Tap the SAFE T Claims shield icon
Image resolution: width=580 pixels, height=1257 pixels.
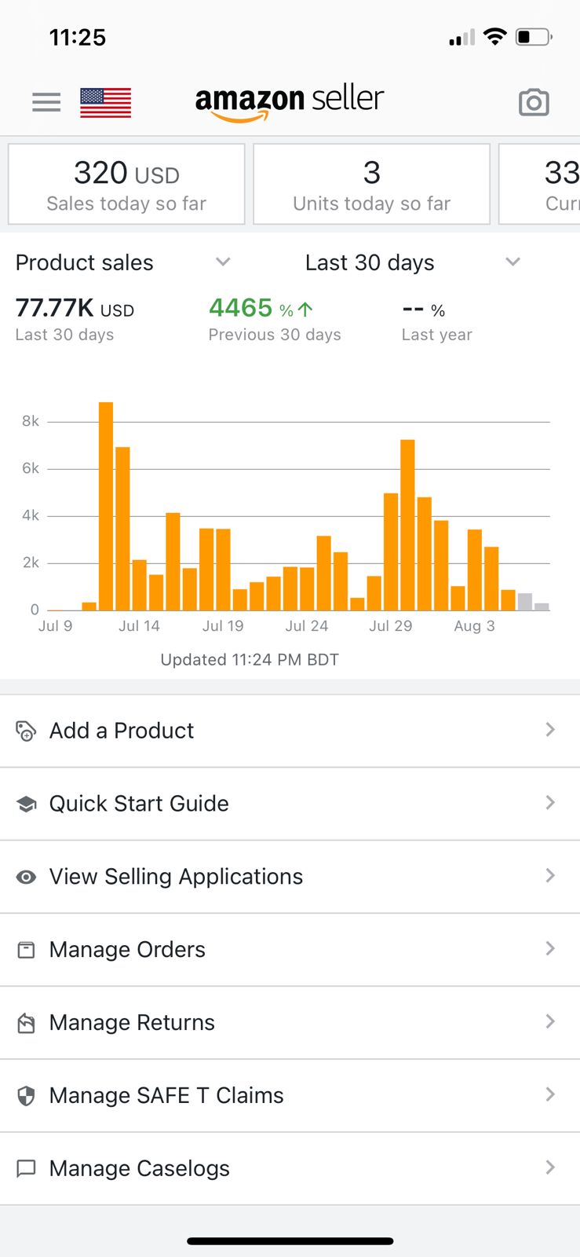[x=26, y=1096]
